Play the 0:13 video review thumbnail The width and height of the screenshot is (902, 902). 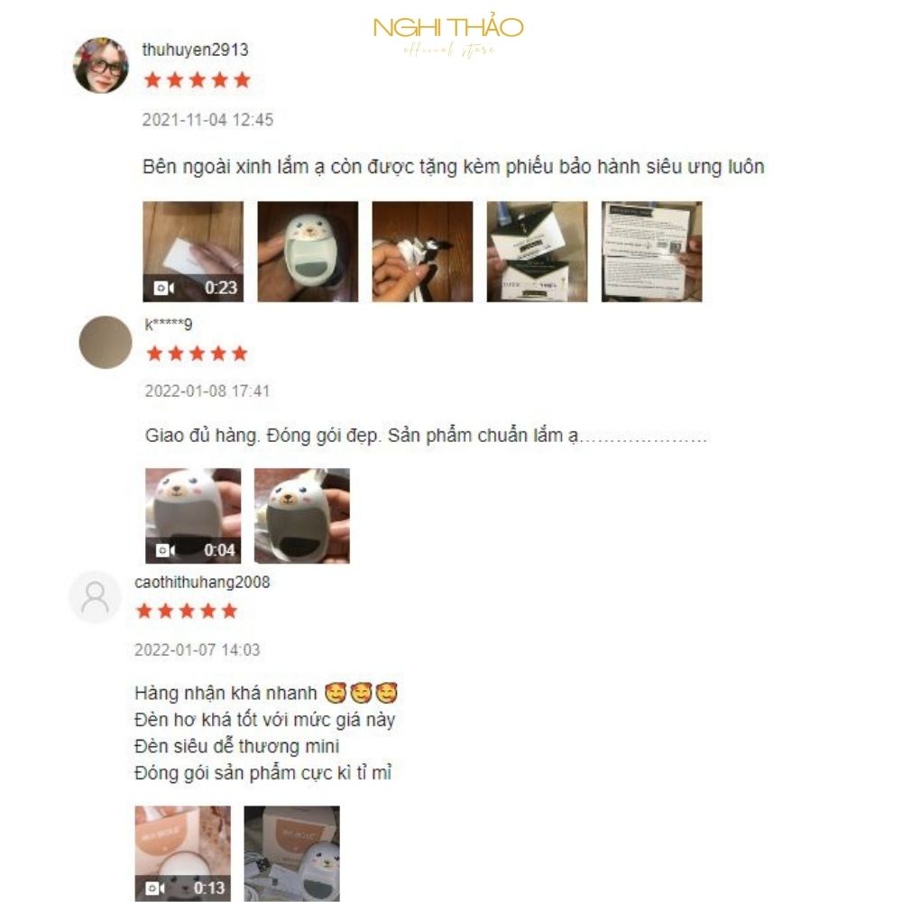point(183,853)
